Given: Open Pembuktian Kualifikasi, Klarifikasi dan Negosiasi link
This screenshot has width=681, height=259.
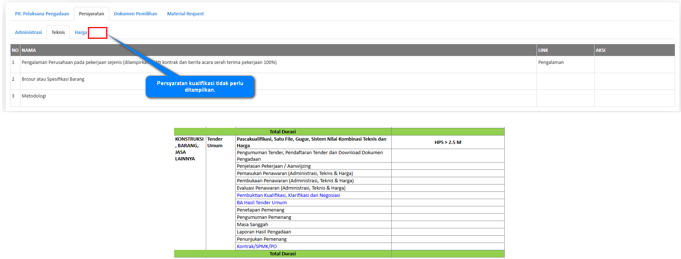Looking at the screenshot, I should (288, 195).
